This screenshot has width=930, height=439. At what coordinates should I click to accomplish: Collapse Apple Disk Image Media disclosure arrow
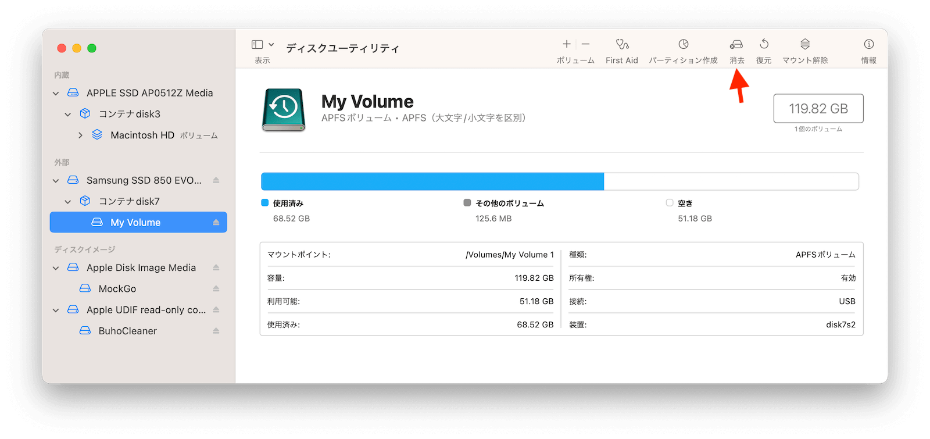tap(56, 268)
